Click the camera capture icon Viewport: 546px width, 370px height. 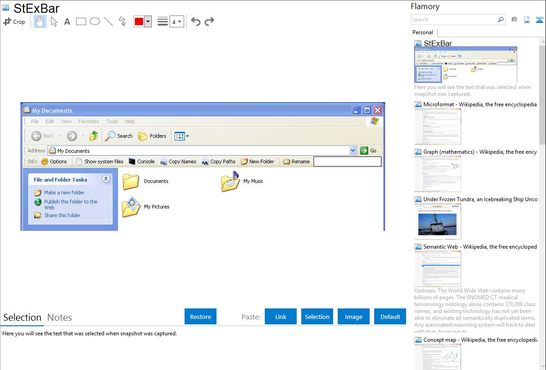[x=514, y=20]
